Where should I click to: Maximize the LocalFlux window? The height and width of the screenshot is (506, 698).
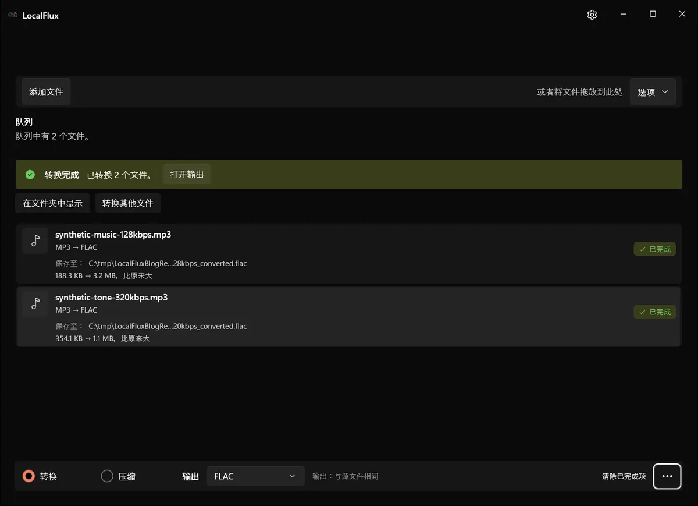click(653, 15)
